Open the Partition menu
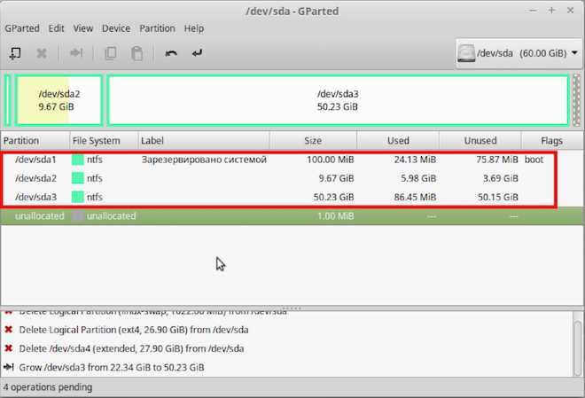 157,28
